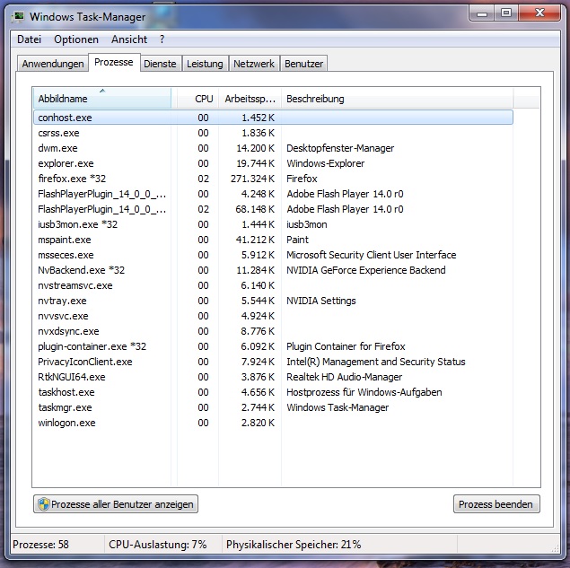Image resolution: width=570 pixels, height=568 pixels.
Task: Minimize the Task-Manager window
Action: [482, 13]
